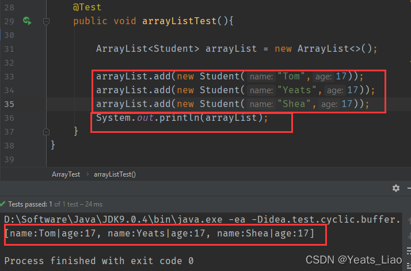Click the java.exe command line in console
The width and height of the screenshot is (411, 271).
203,219
